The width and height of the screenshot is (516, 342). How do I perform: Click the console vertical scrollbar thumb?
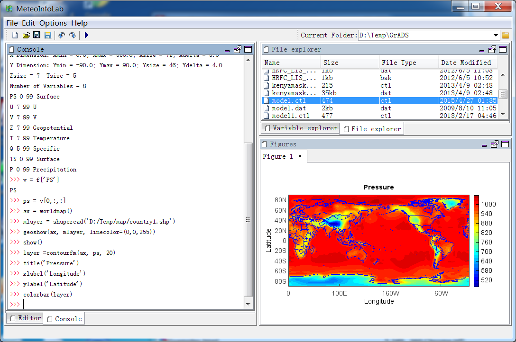[248, 220]
